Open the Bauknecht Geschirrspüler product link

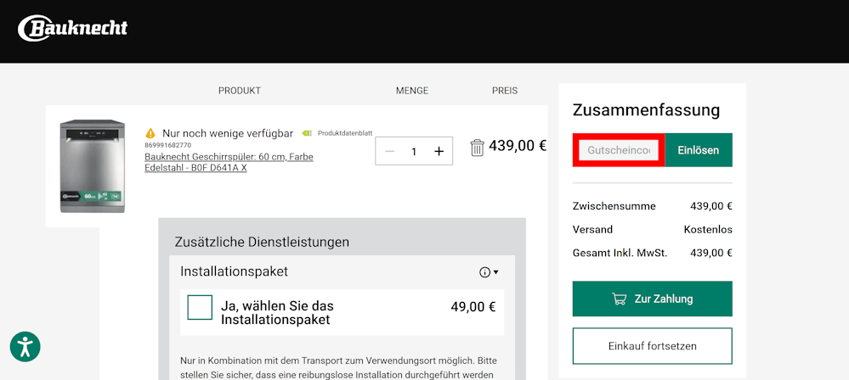point(229,162)
